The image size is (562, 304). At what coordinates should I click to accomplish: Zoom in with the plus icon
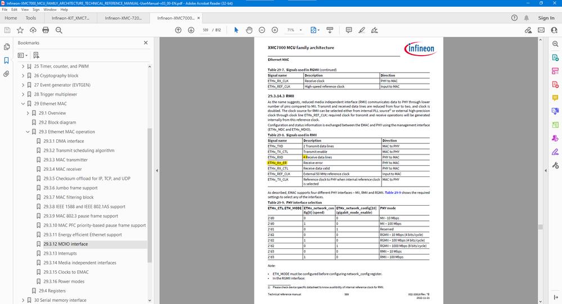point(275,30)
